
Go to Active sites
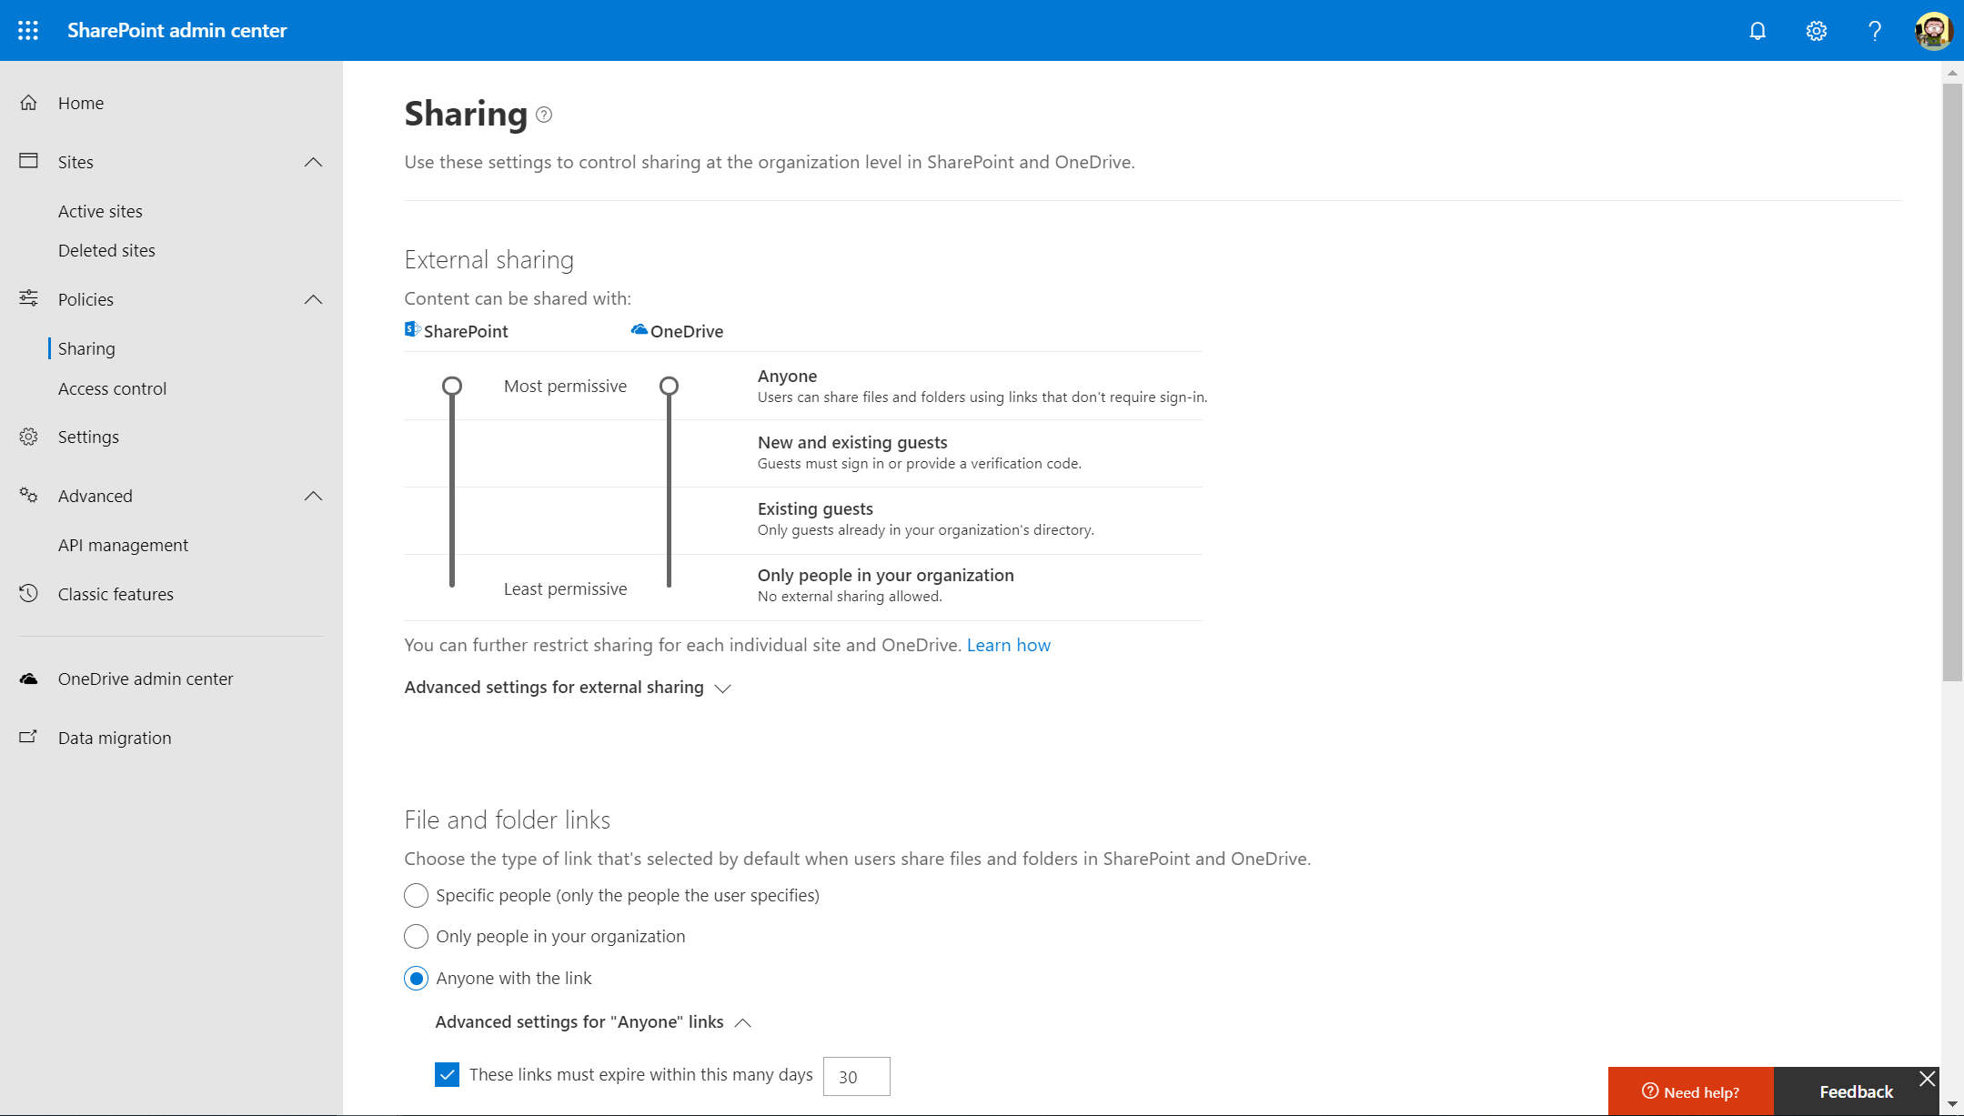tap(100, 211)
